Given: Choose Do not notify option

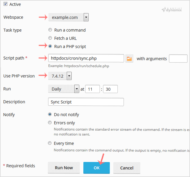Looking at the screenshot, I should (50, 114).
